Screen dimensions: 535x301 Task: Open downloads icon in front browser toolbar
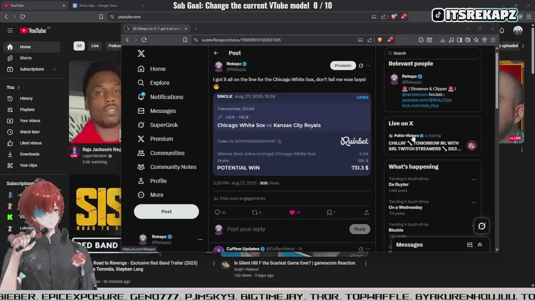coord(443,40)
